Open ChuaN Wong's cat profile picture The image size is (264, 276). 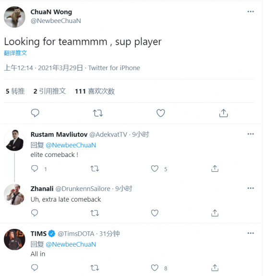pyautogui.click(x=14, y=17)
